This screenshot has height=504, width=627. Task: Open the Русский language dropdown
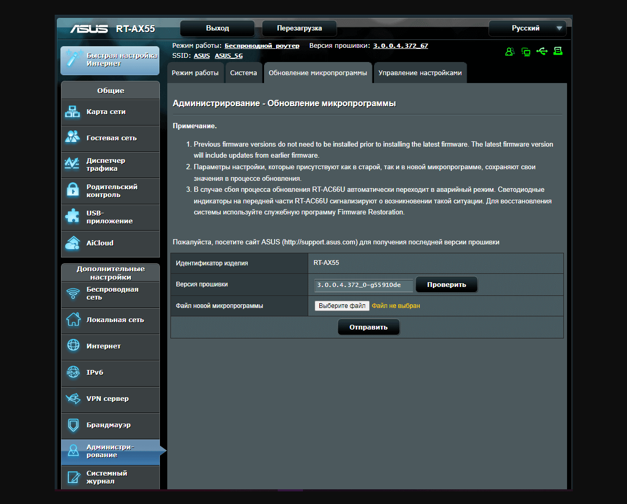(528, 28)
